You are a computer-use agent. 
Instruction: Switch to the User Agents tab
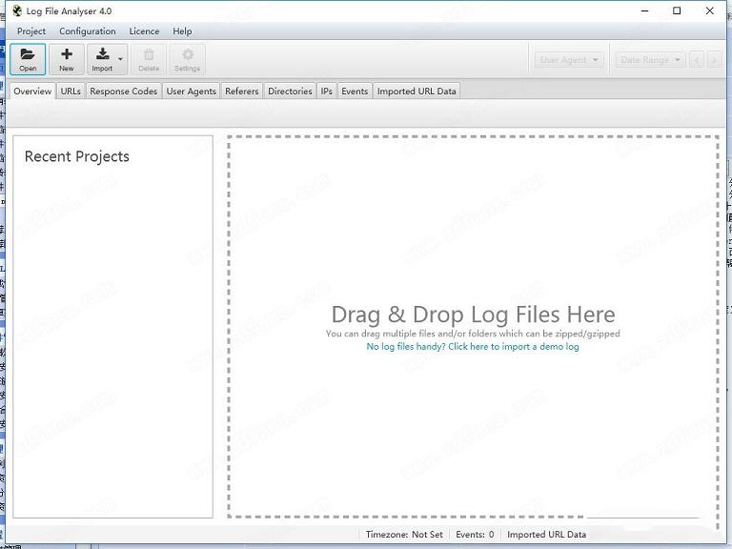click(191, 91)
